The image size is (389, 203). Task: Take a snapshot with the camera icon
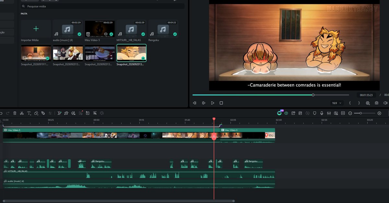tap(377, 103)
